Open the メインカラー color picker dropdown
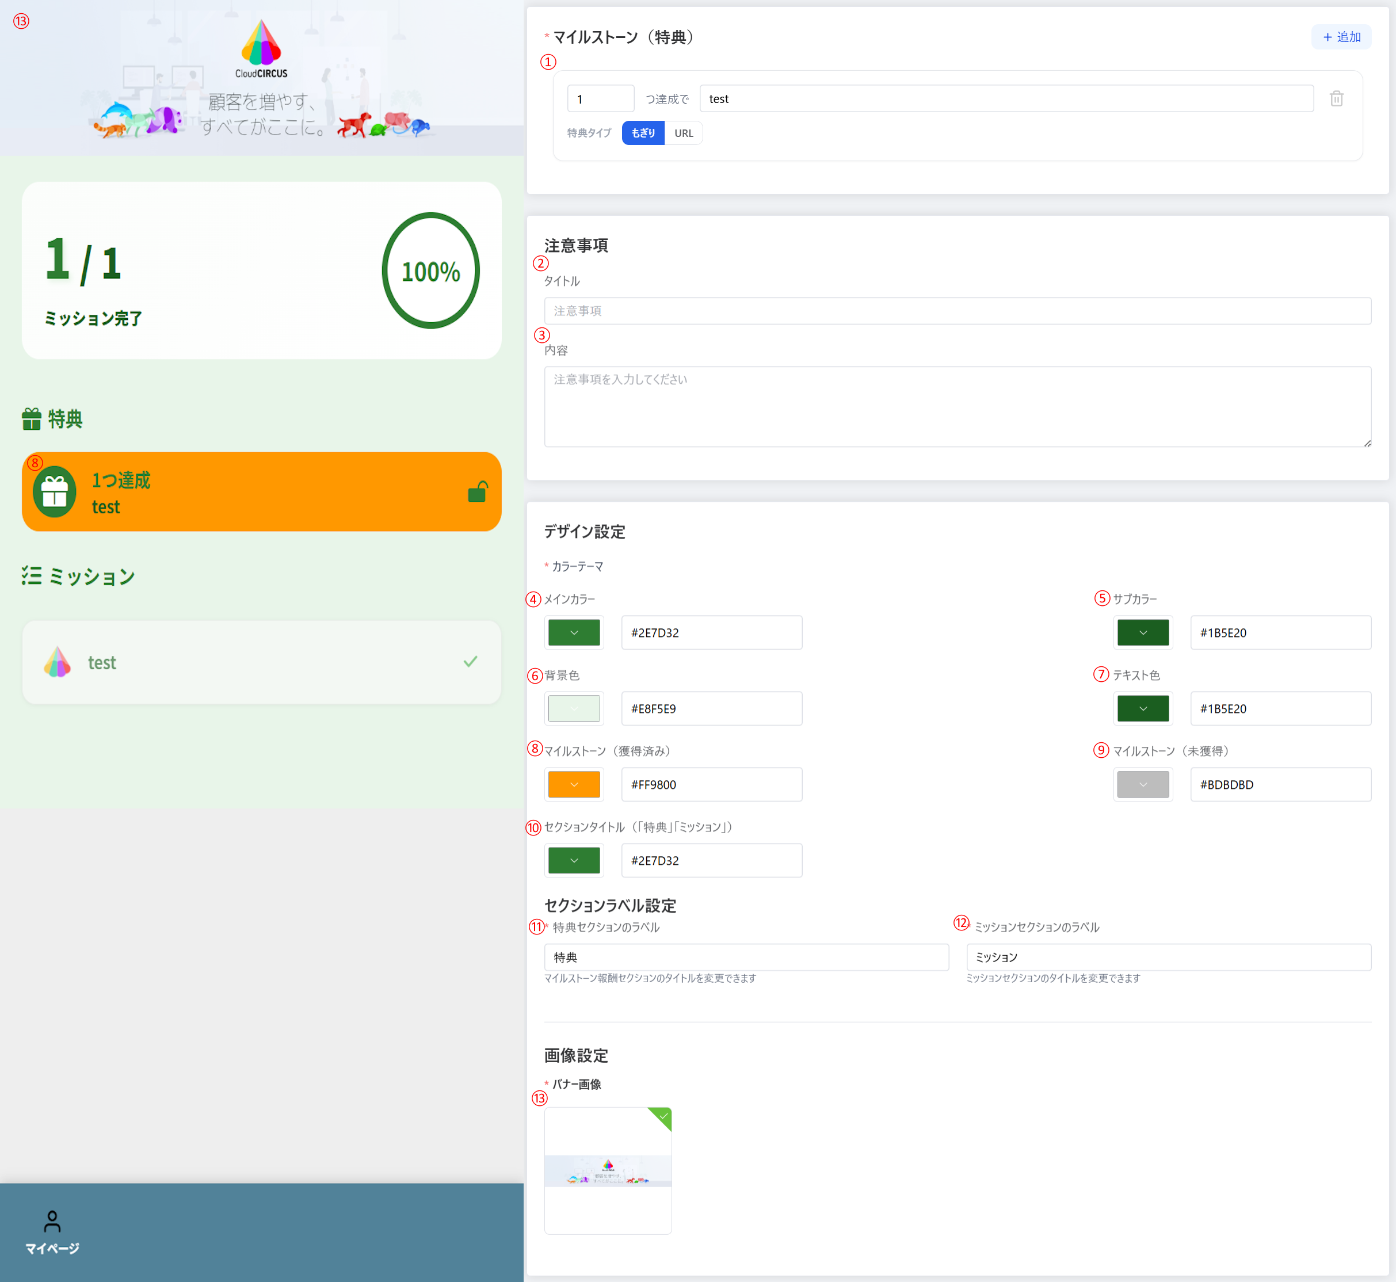 (x=574, y=632)
